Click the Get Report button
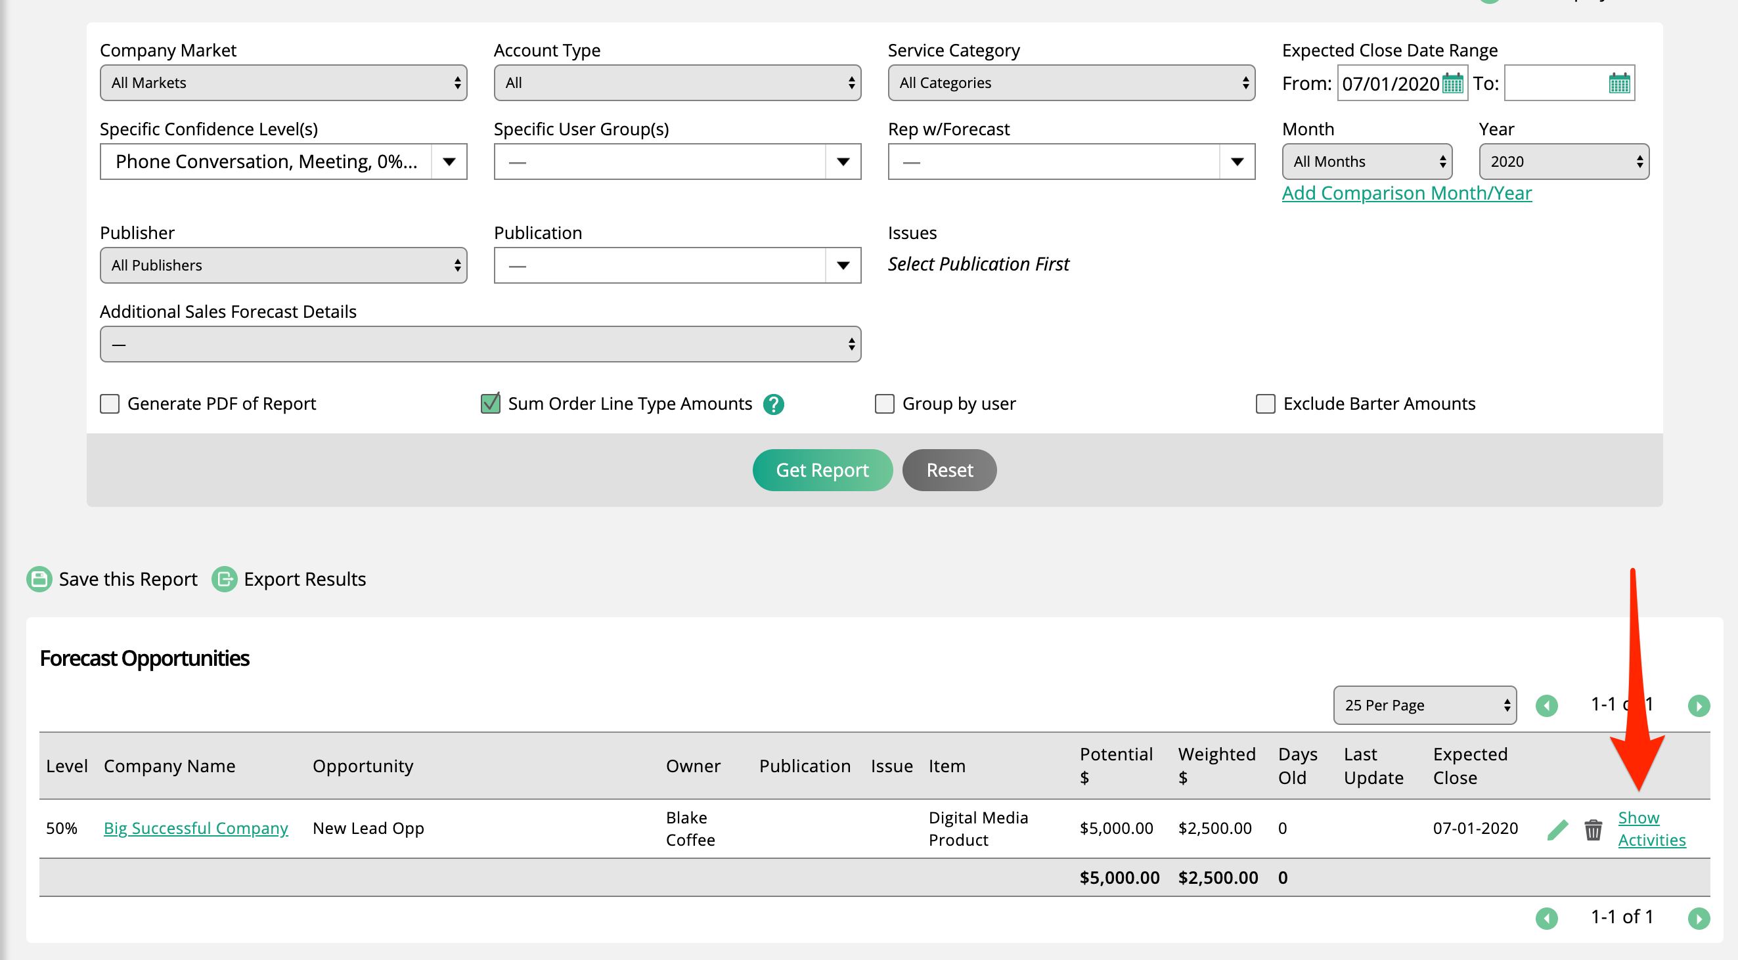 tap(820, 469)
